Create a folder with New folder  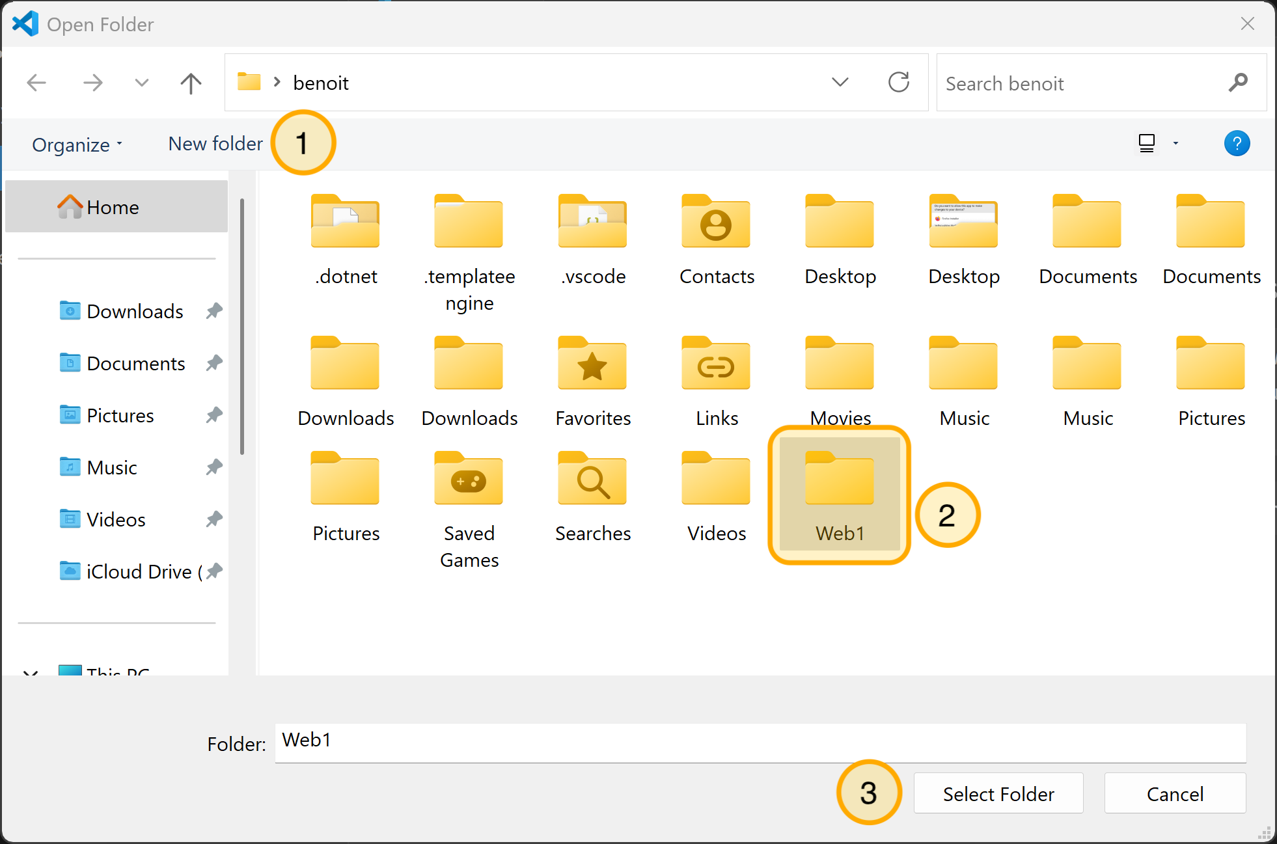215,143
